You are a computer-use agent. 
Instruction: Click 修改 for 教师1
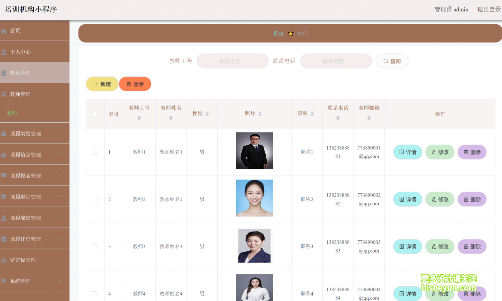440,152
